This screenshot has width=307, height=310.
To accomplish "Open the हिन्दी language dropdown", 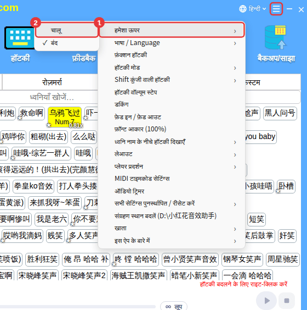I will coord(257,9).
